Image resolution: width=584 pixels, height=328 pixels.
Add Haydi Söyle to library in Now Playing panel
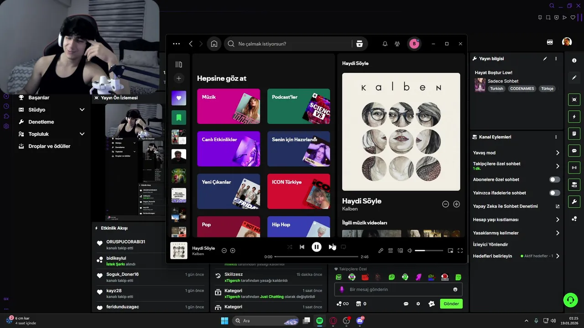click(456, 204)
